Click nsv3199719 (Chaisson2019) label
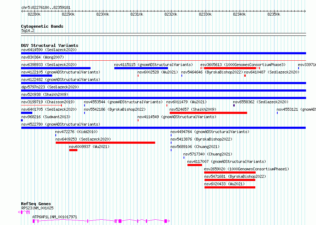 point(48,102)
